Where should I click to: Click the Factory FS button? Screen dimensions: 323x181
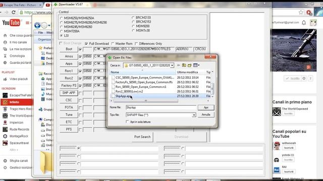[69, 85]
